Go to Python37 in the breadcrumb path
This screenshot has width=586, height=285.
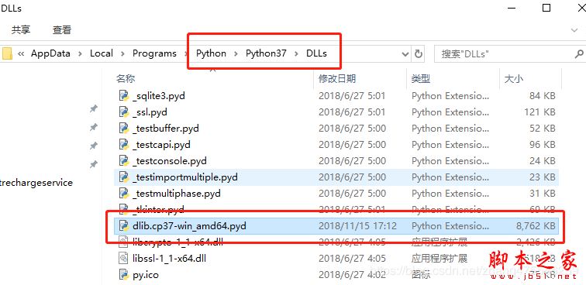[266, 53]
